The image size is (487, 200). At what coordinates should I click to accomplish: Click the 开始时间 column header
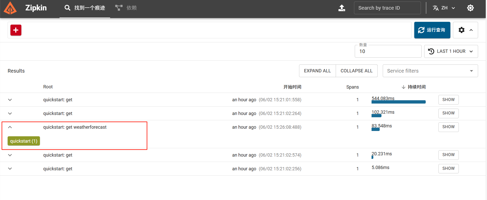[x=292, y=87]
